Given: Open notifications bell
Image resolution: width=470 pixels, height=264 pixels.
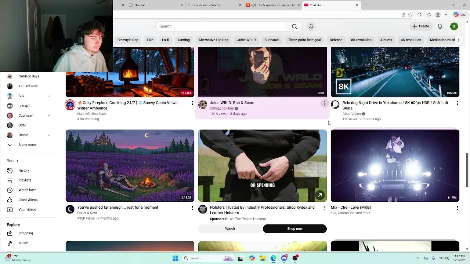Looking at the screenshot, I should [x=440, y=26].
